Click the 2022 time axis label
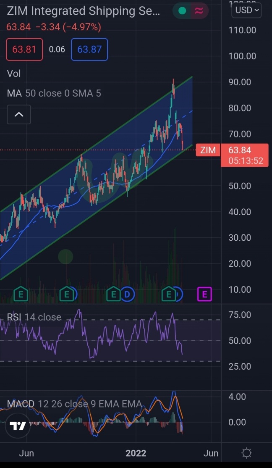 tap(136, 453)
